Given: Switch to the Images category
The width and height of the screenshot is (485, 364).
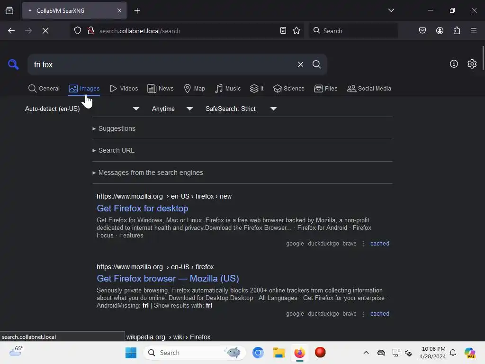Looking at the screenshot, I should point(84,89).
